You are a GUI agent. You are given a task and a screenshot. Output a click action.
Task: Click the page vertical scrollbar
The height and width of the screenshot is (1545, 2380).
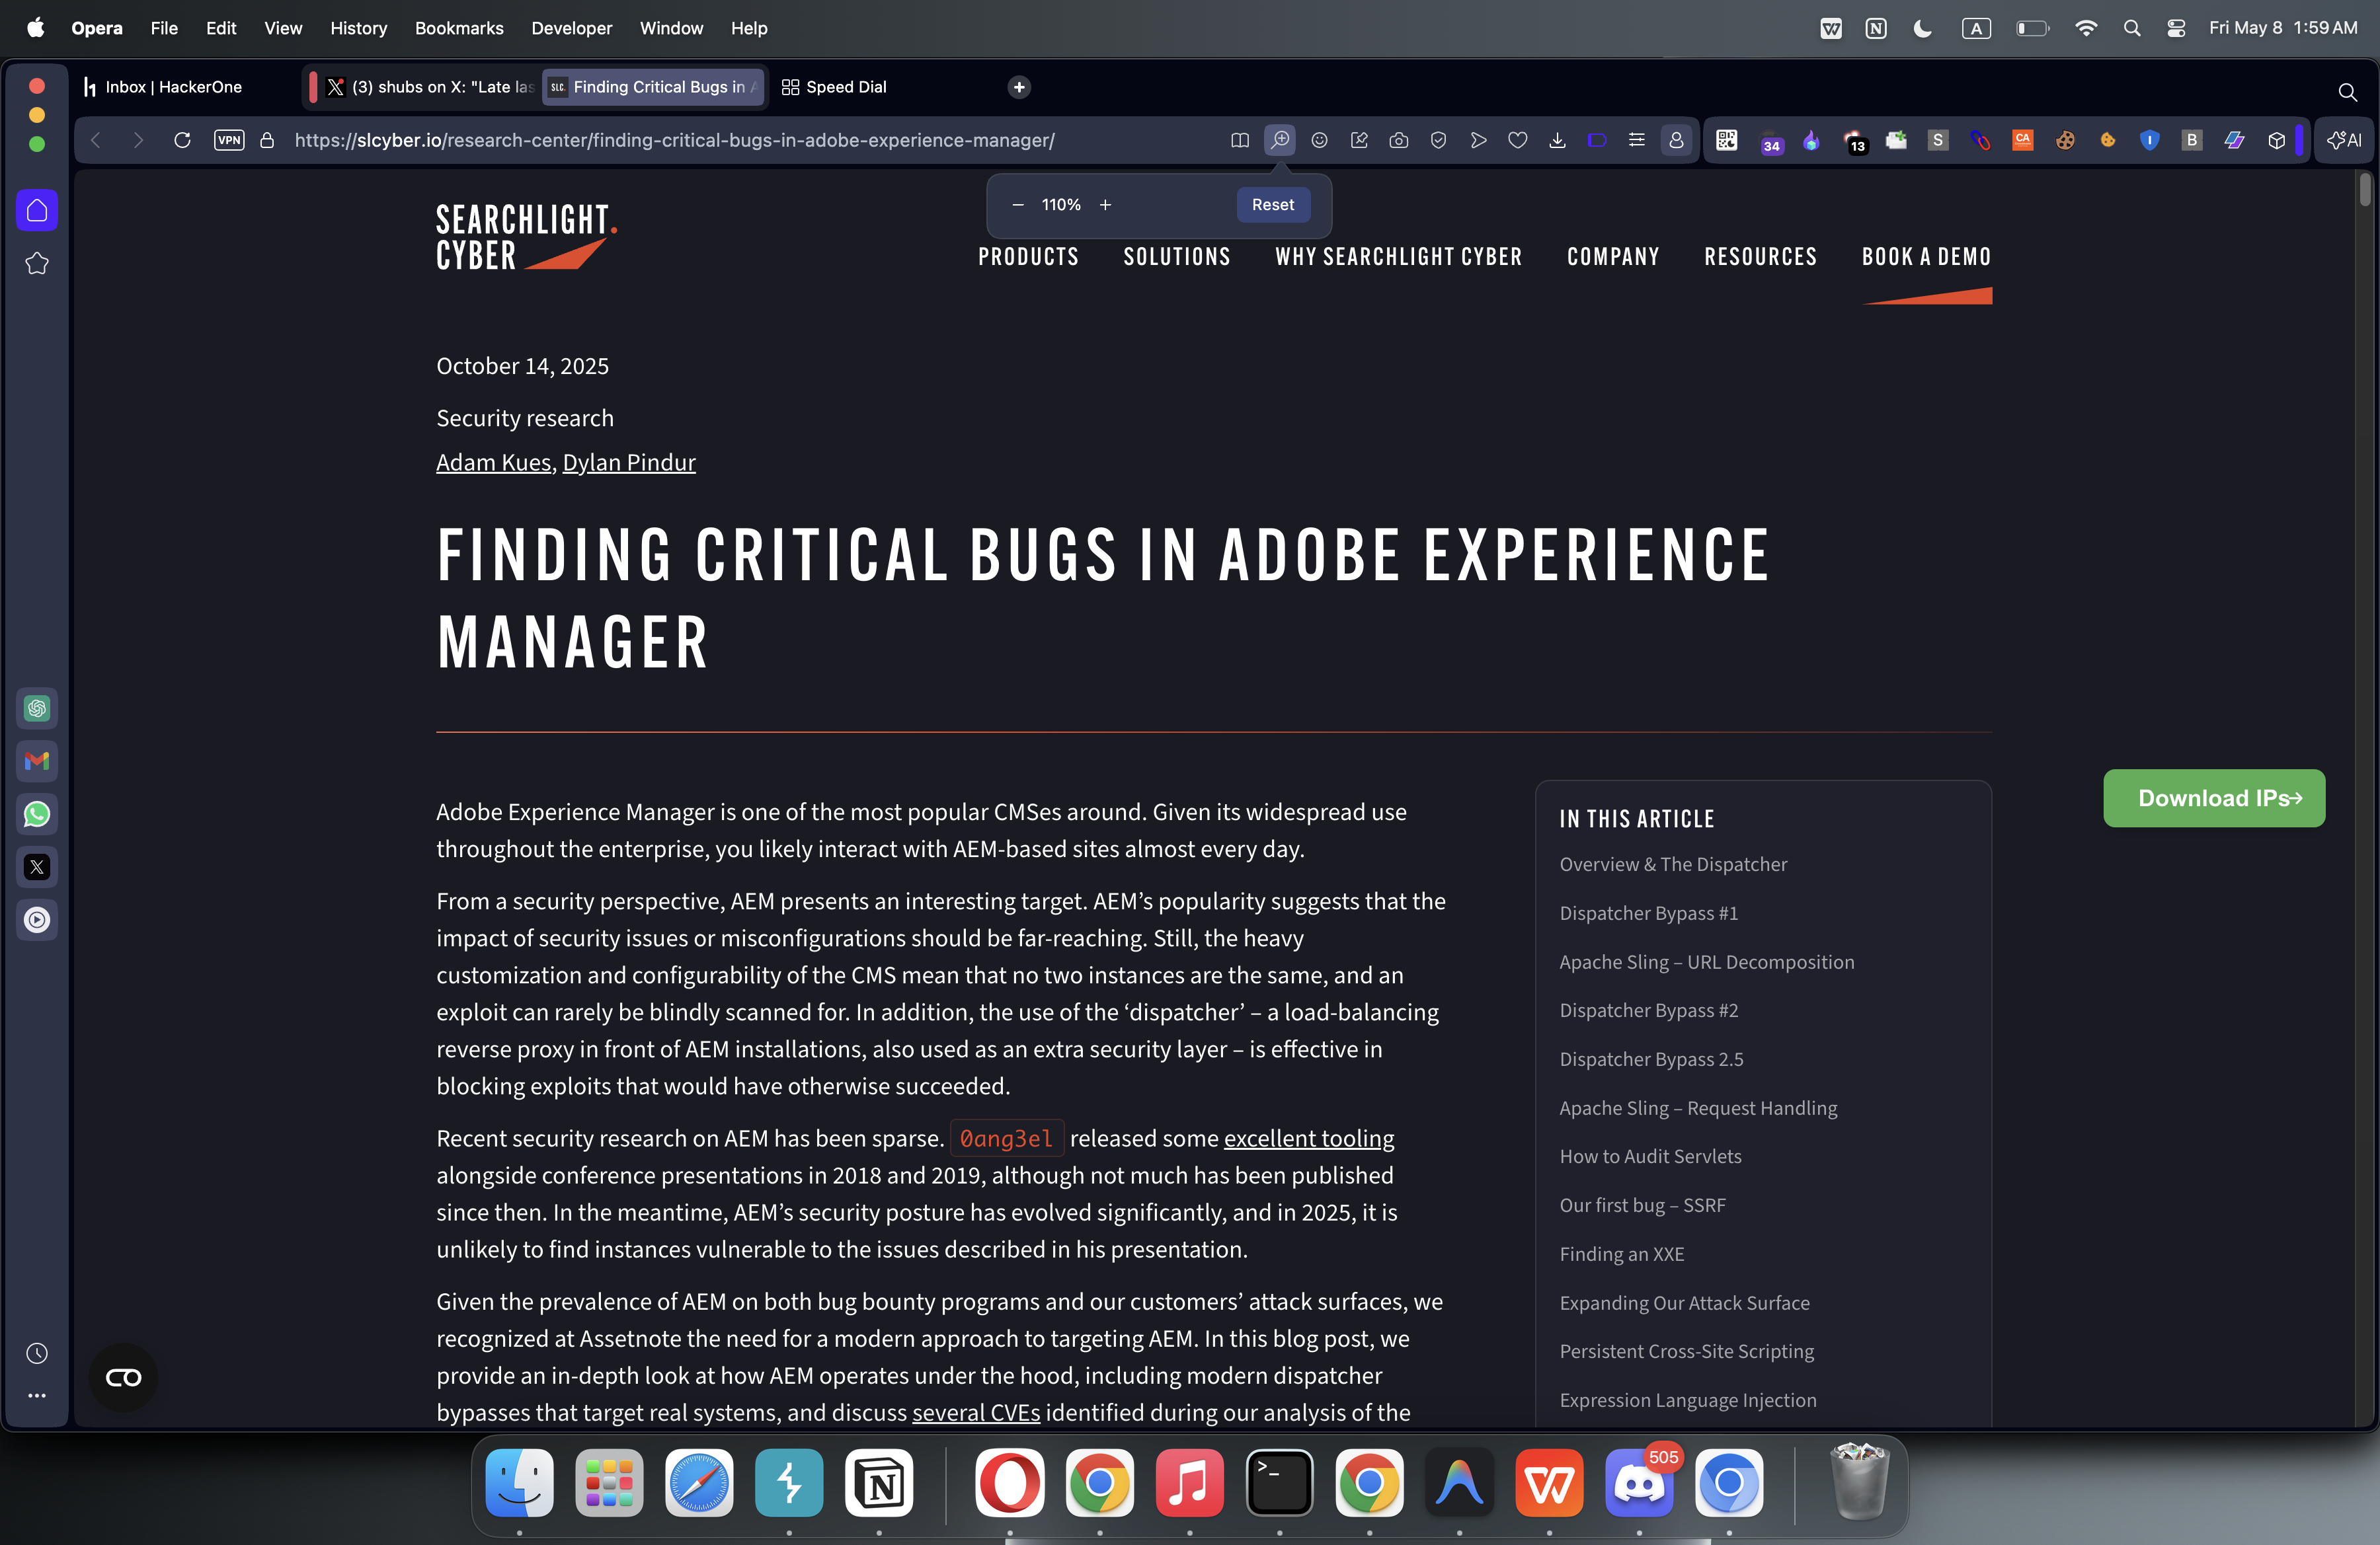pyautogui.click(x=2365, y=189)
